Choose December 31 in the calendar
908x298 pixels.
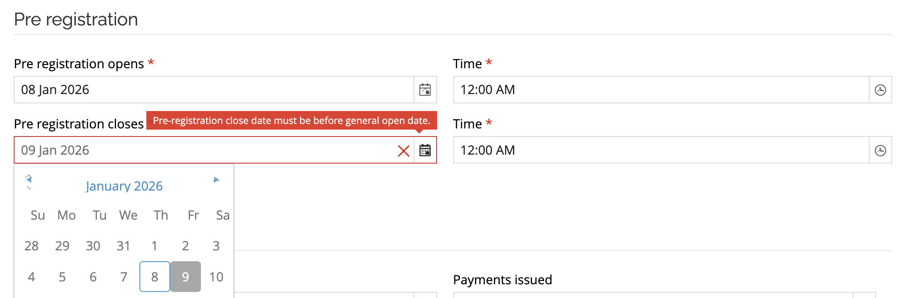[x=123, y=246]
